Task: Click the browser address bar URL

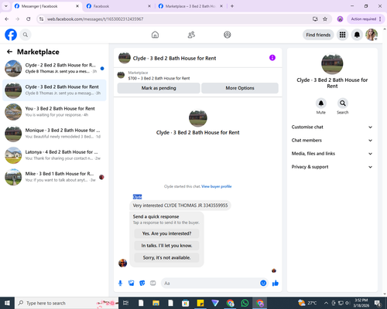Action: [95, 19]
